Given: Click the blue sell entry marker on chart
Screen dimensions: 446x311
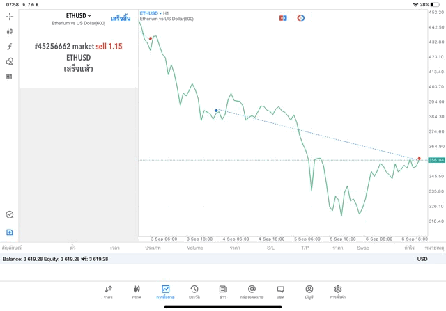Looking at the screenshot, I should coord(217,110).
